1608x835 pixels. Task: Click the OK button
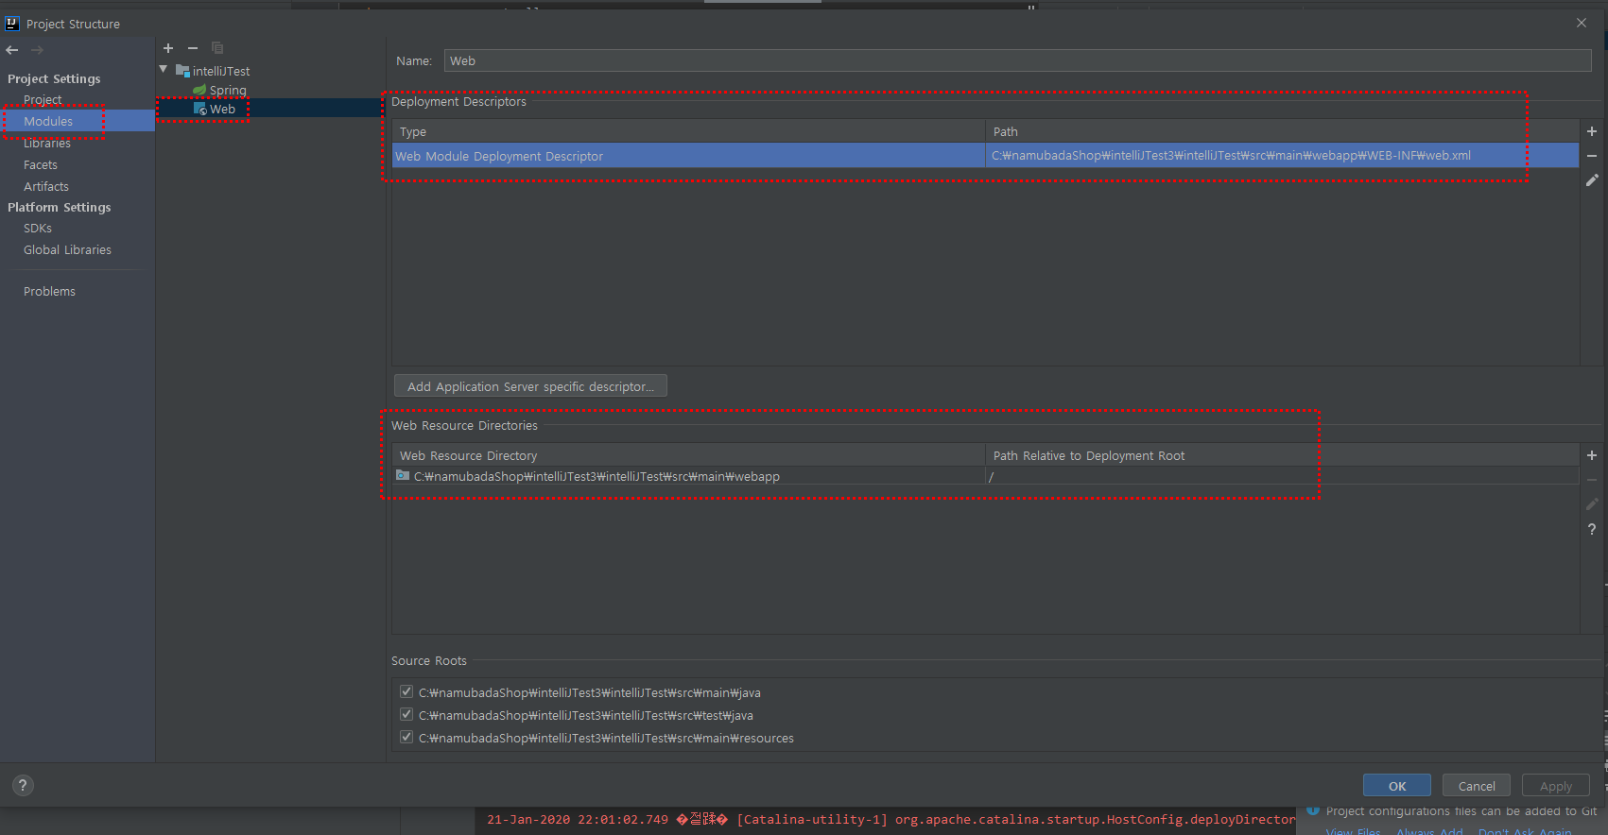tap(1397, 786)
